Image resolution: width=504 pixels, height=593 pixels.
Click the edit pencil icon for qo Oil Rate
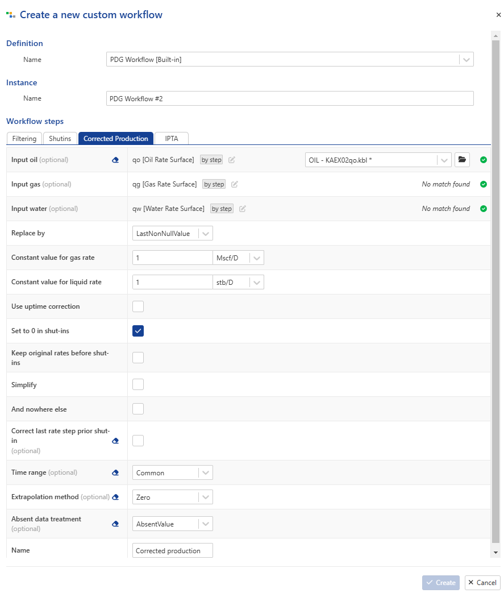coord(232,160)
